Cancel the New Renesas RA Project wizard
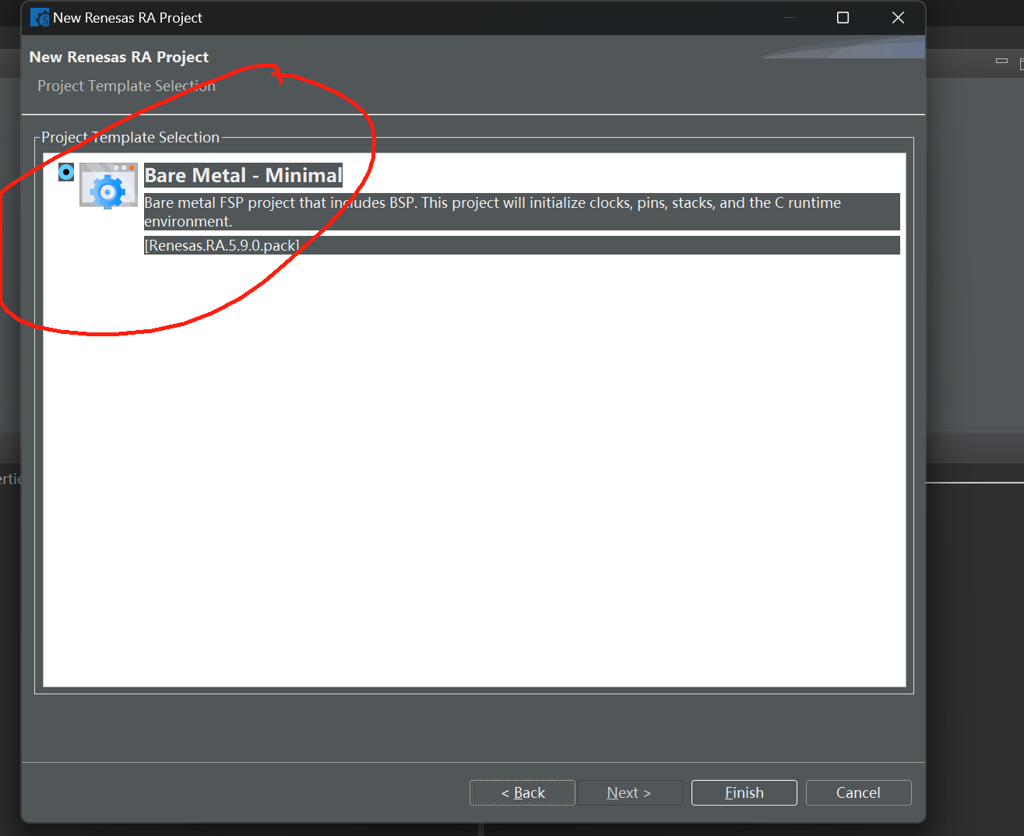This screenshot has width=1024, height=836. point(858,792)
